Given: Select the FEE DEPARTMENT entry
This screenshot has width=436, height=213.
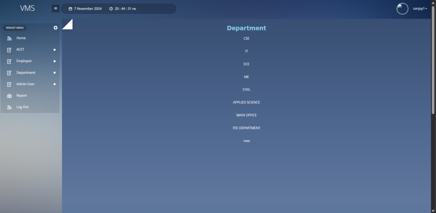Looking at the screenshot, I should click(247, 128).
